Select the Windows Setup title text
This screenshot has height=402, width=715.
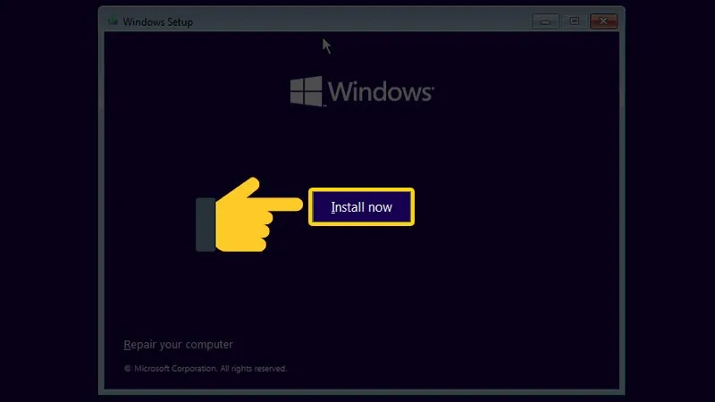point(157,21)
